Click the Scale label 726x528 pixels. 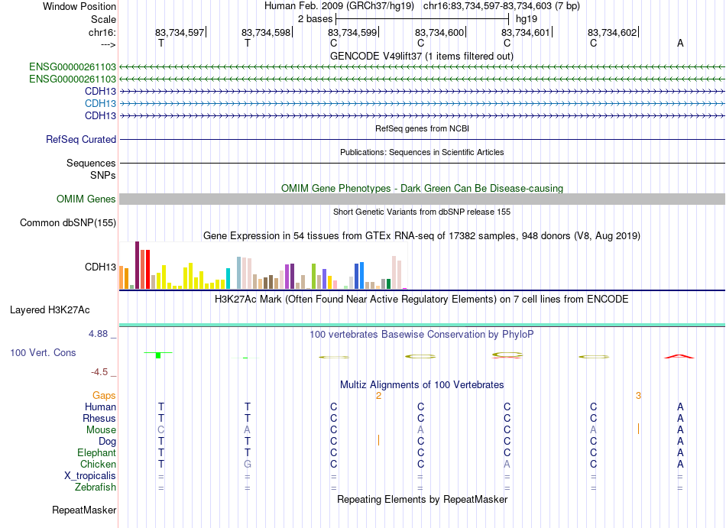click(103, 19)
